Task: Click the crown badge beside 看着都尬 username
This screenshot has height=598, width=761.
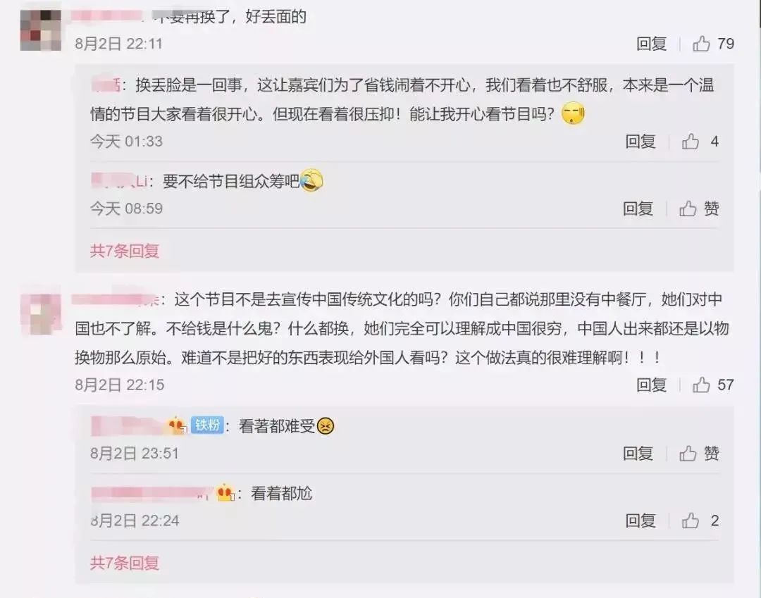Action: tap(225, 493)
